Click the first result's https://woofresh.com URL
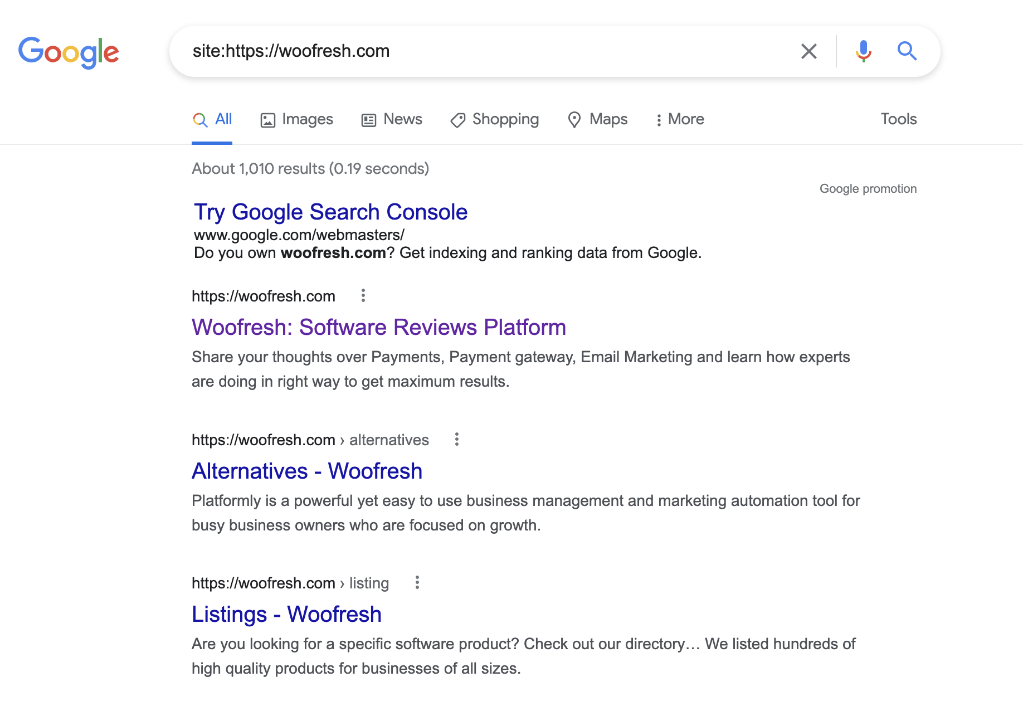 [x=264, y=296]
